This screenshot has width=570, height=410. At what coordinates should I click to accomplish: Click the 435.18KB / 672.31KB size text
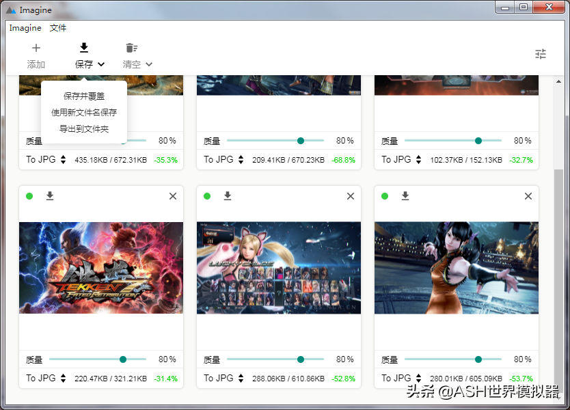click(x=111, y=160)
